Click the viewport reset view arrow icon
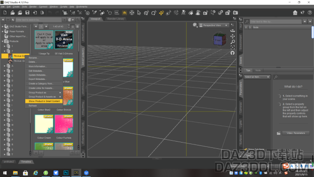Image resolution: width=314 pixels, height=177 pixels. [232, 53]
